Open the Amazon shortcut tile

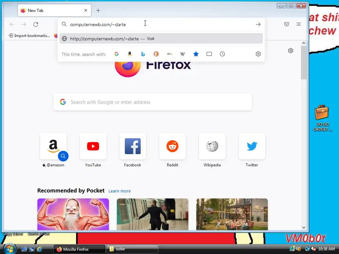tap(53, 146)
